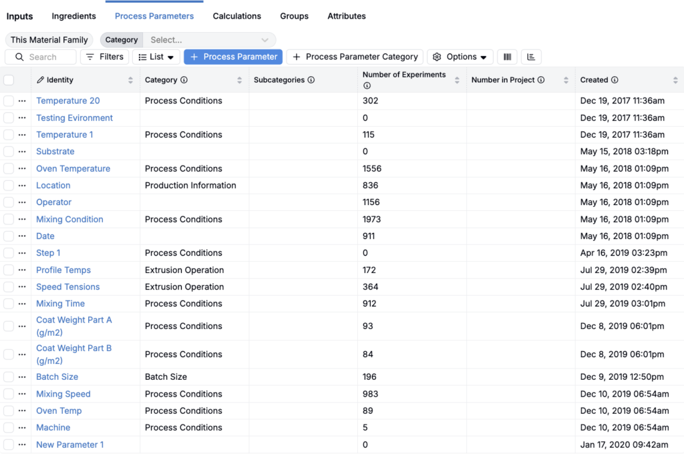Click the barcode icon in toolbar
Screen dimensions: 684x464
[x=506, y=57]
